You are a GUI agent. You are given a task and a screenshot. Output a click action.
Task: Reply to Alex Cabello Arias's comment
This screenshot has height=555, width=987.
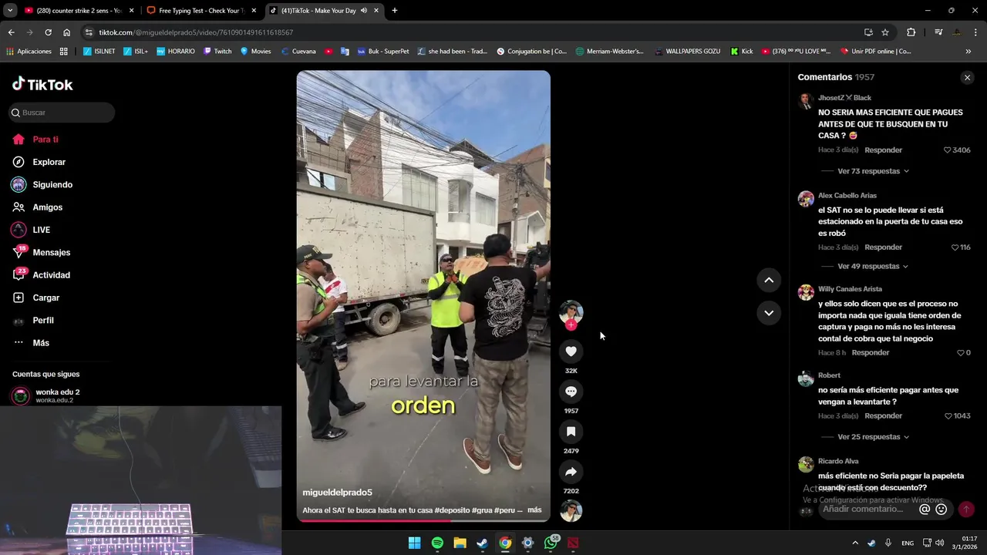pyautogui.click(x=884, y=247)
